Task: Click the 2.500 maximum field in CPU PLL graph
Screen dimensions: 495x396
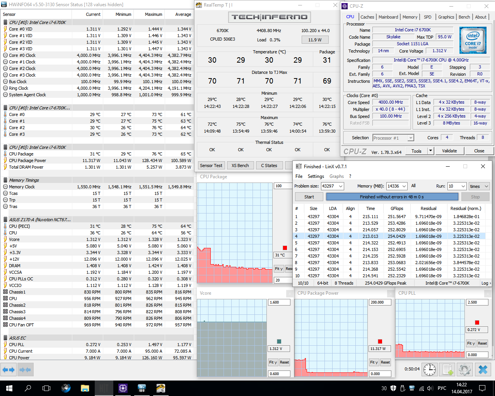Action: click(x=477, y=302)
